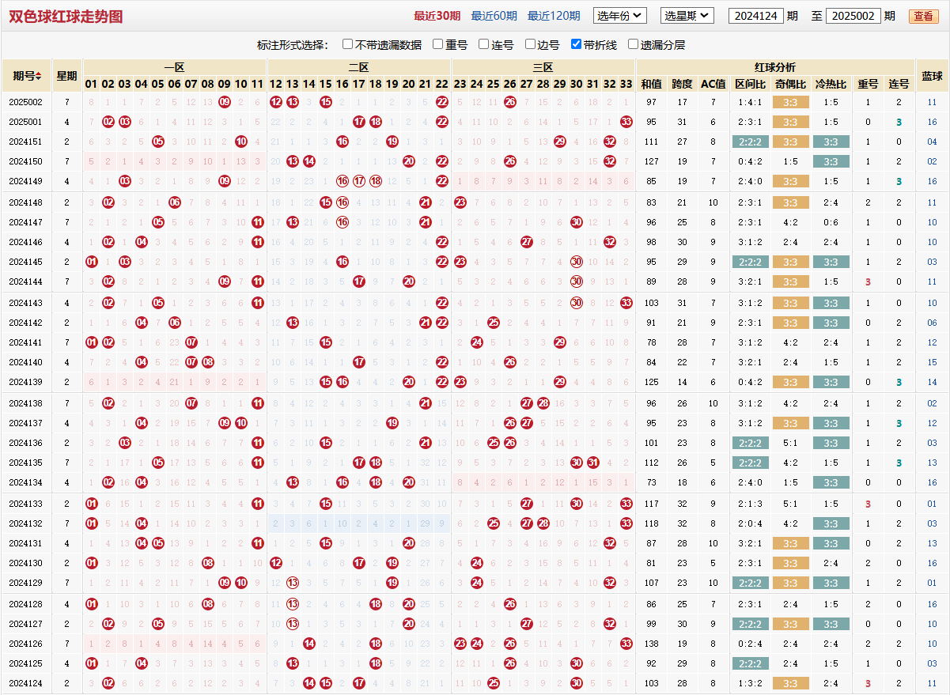Select red ball 14 in row 2024150
Image resolution: width=950 pixels, height=695 pixels.
coord(309,161)
